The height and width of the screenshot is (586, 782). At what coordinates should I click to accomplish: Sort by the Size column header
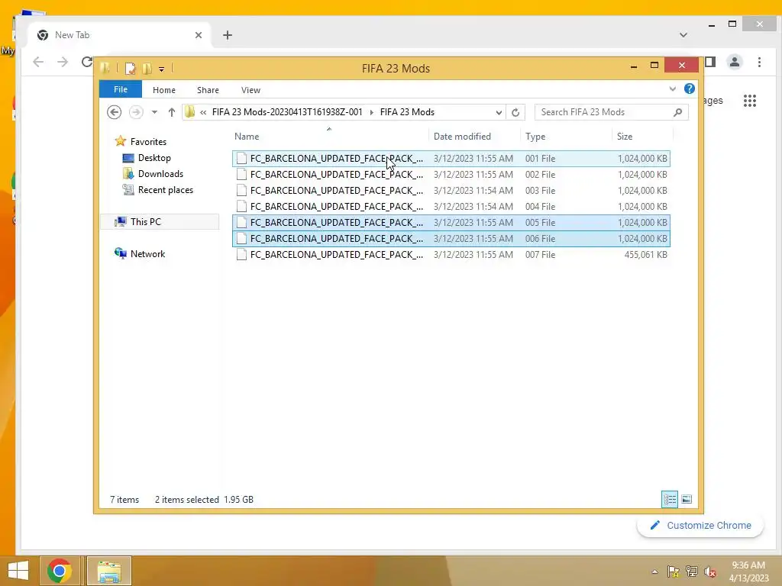click(642, 137)
